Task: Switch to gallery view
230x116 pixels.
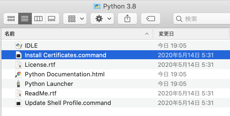Action: (52, 19)
